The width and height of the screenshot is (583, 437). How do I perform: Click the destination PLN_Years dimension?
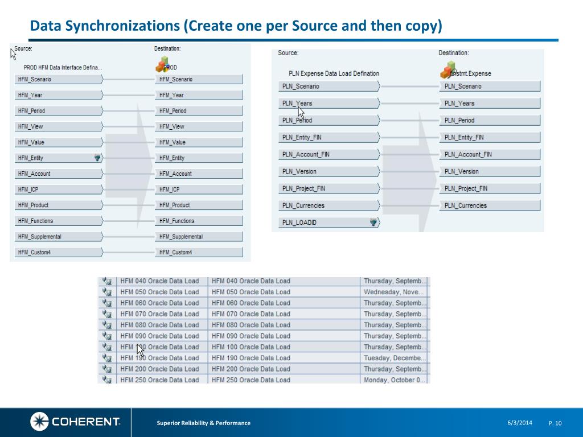point(490,104)
